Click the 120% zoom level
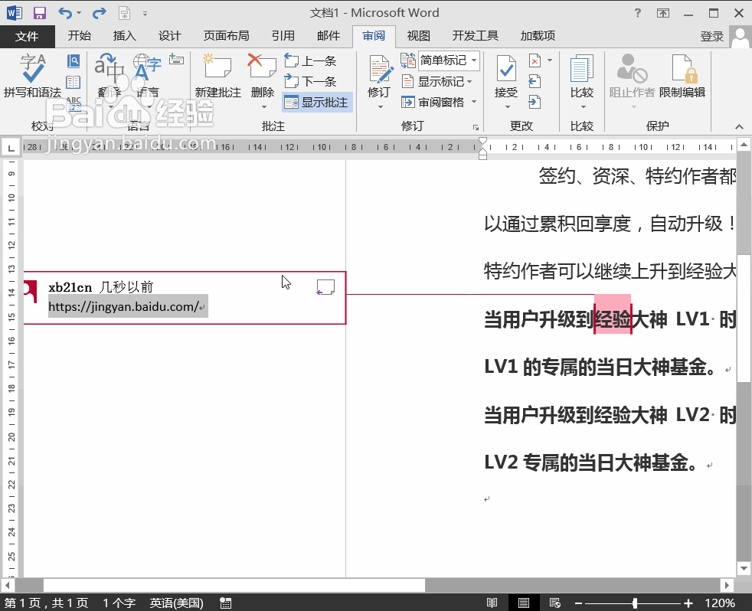Screen dimensions: 752x611 [x=719, y=603]
